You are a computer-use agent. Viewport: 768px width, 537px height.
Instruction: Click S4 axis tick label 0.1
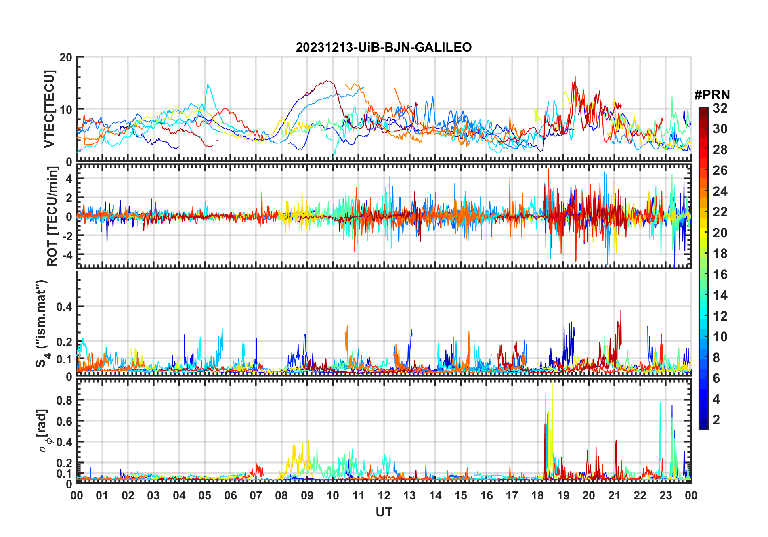(x=65, y=359)
